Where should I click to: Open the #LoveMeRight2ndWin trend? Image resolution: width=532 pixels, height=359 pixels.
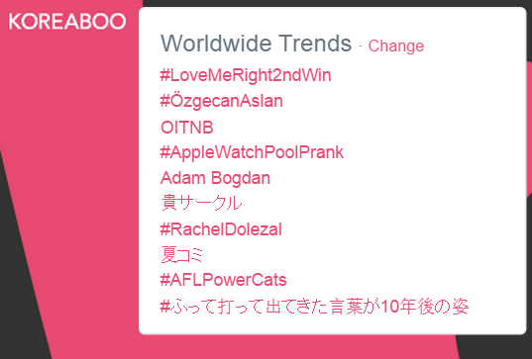click(246, 75)
